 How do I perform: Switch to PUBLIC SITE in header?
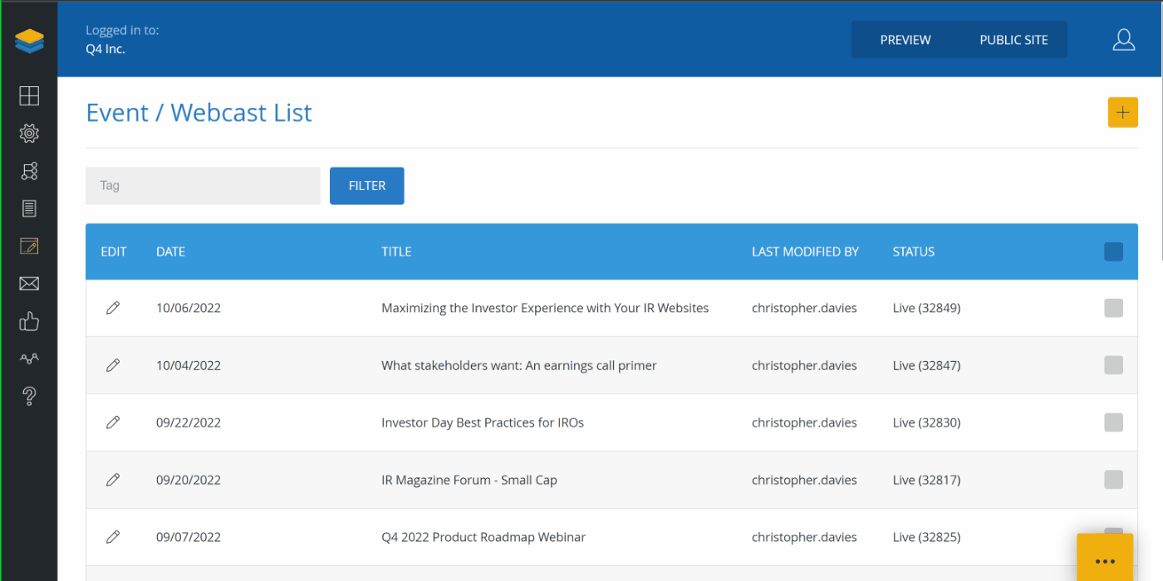[1013, 40]
